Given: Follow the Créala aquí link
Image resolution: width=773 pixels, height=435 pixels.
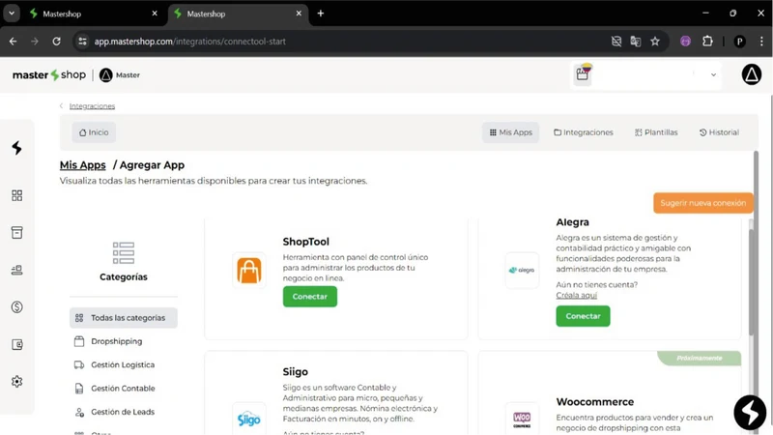Looking at the screenshot, I should point(576,295).
